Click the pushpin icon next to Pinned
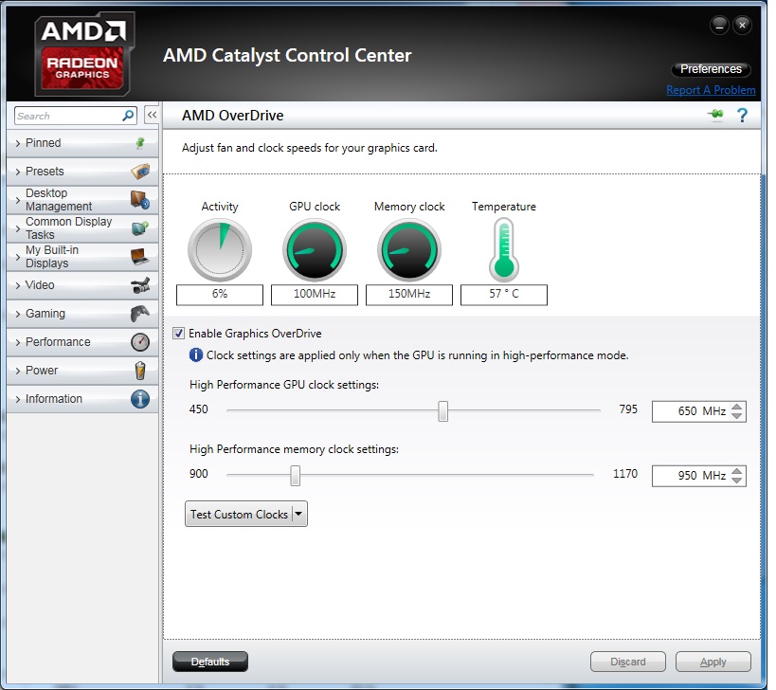Viewport: 776px width, 690px height. point(140,143)
